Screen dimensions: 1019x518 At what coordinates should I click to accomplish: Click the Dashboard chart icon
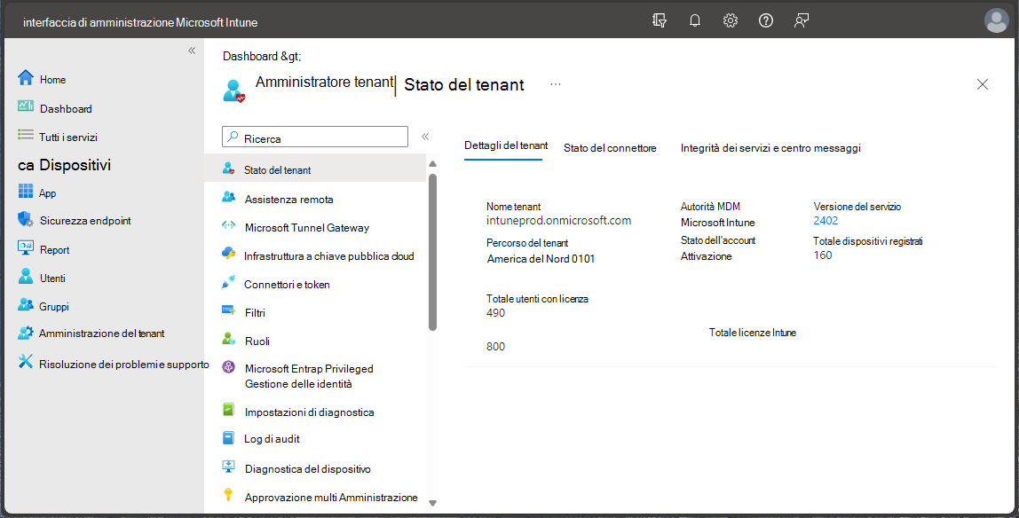click(x=26, y=107)
